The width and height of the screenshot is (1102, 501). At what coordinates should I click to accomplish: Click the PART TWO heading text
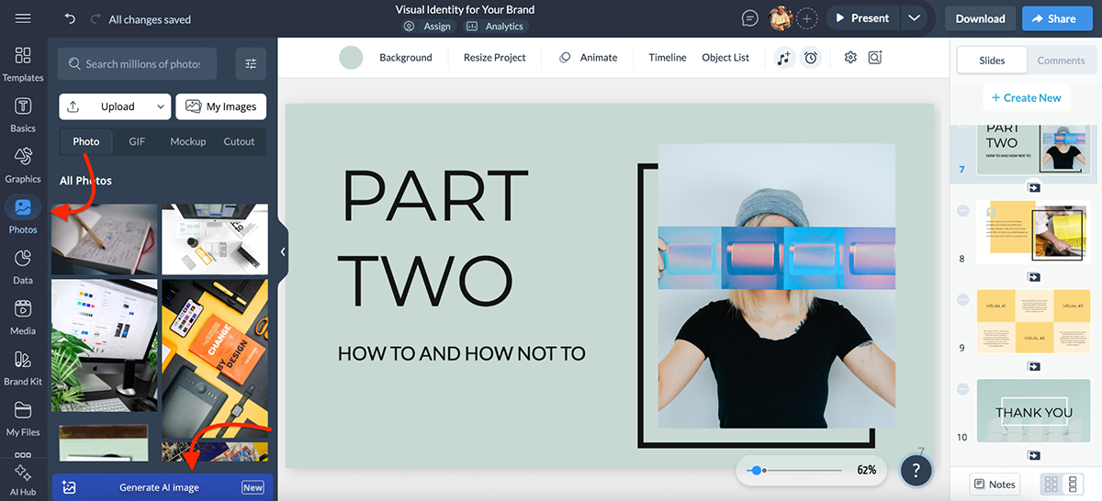click(433, 239)
